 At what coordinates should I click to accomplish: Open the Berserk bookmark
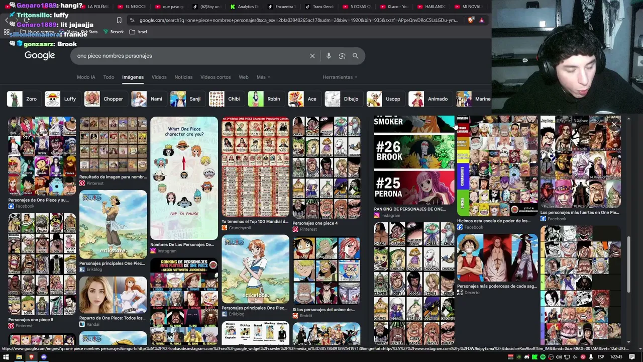pos(113,32)
